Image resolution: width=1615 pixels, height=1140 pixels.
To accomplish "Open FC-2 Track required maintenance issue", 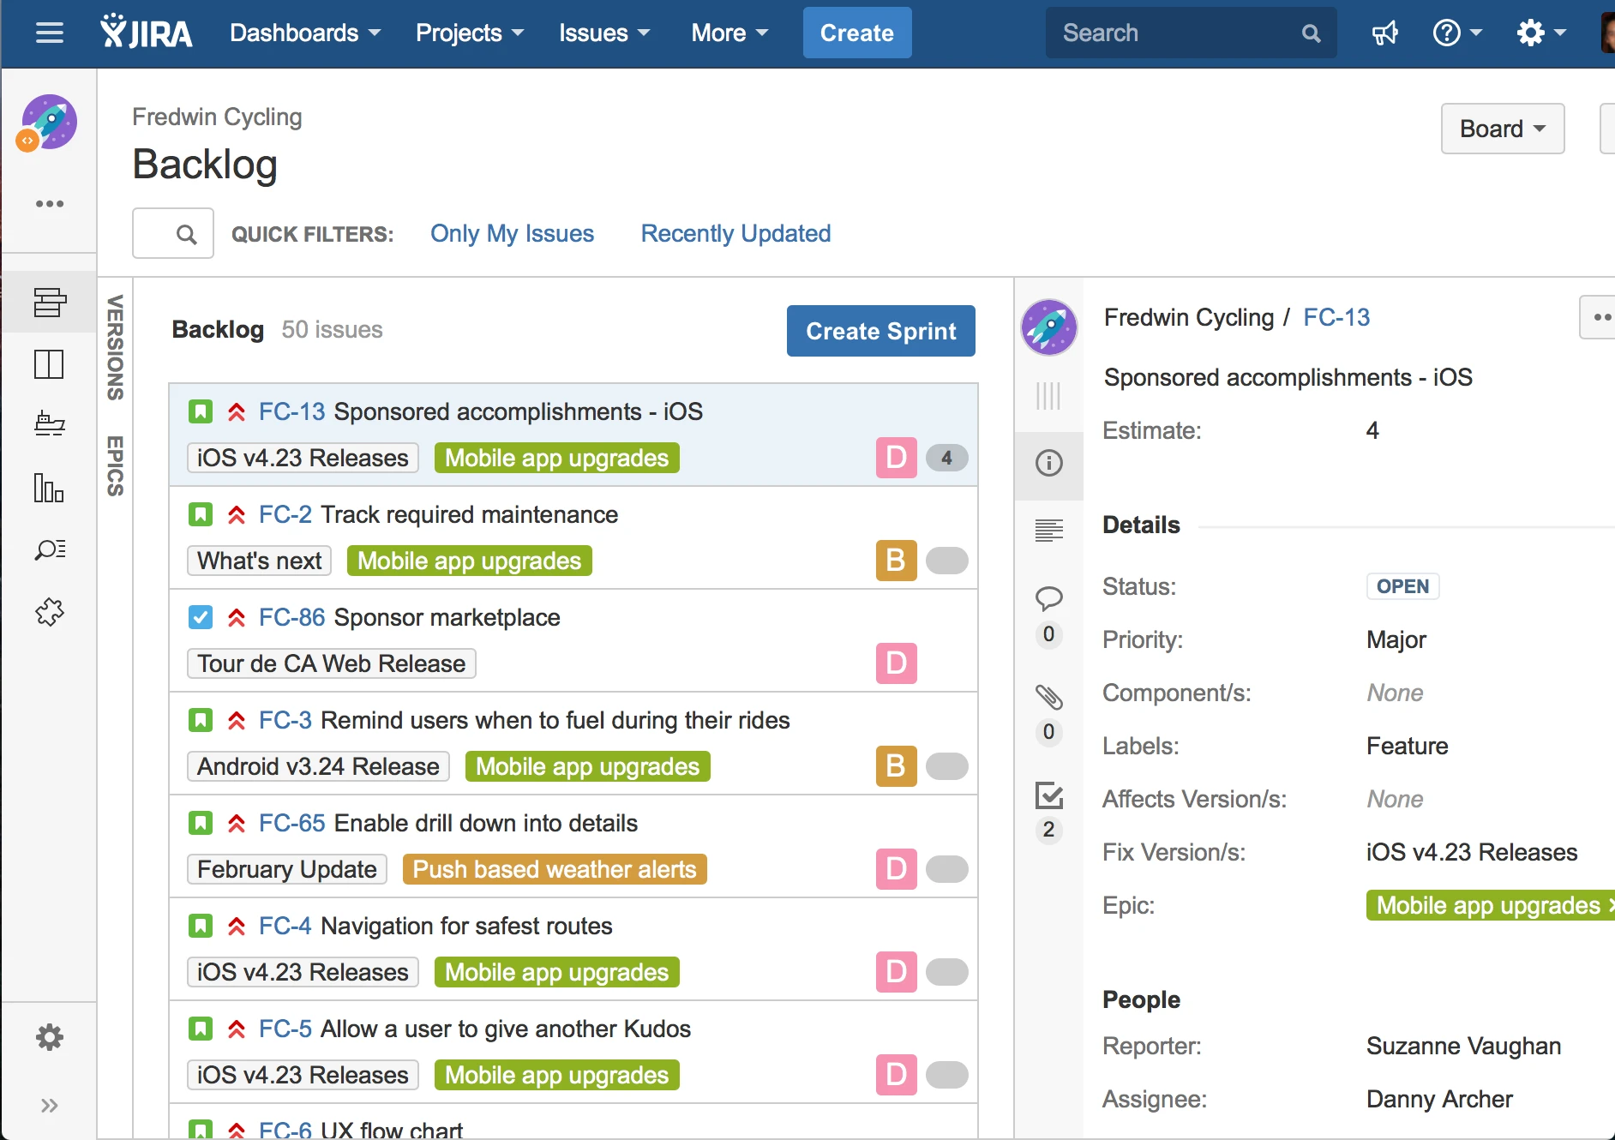I will [x=573, y=537].
